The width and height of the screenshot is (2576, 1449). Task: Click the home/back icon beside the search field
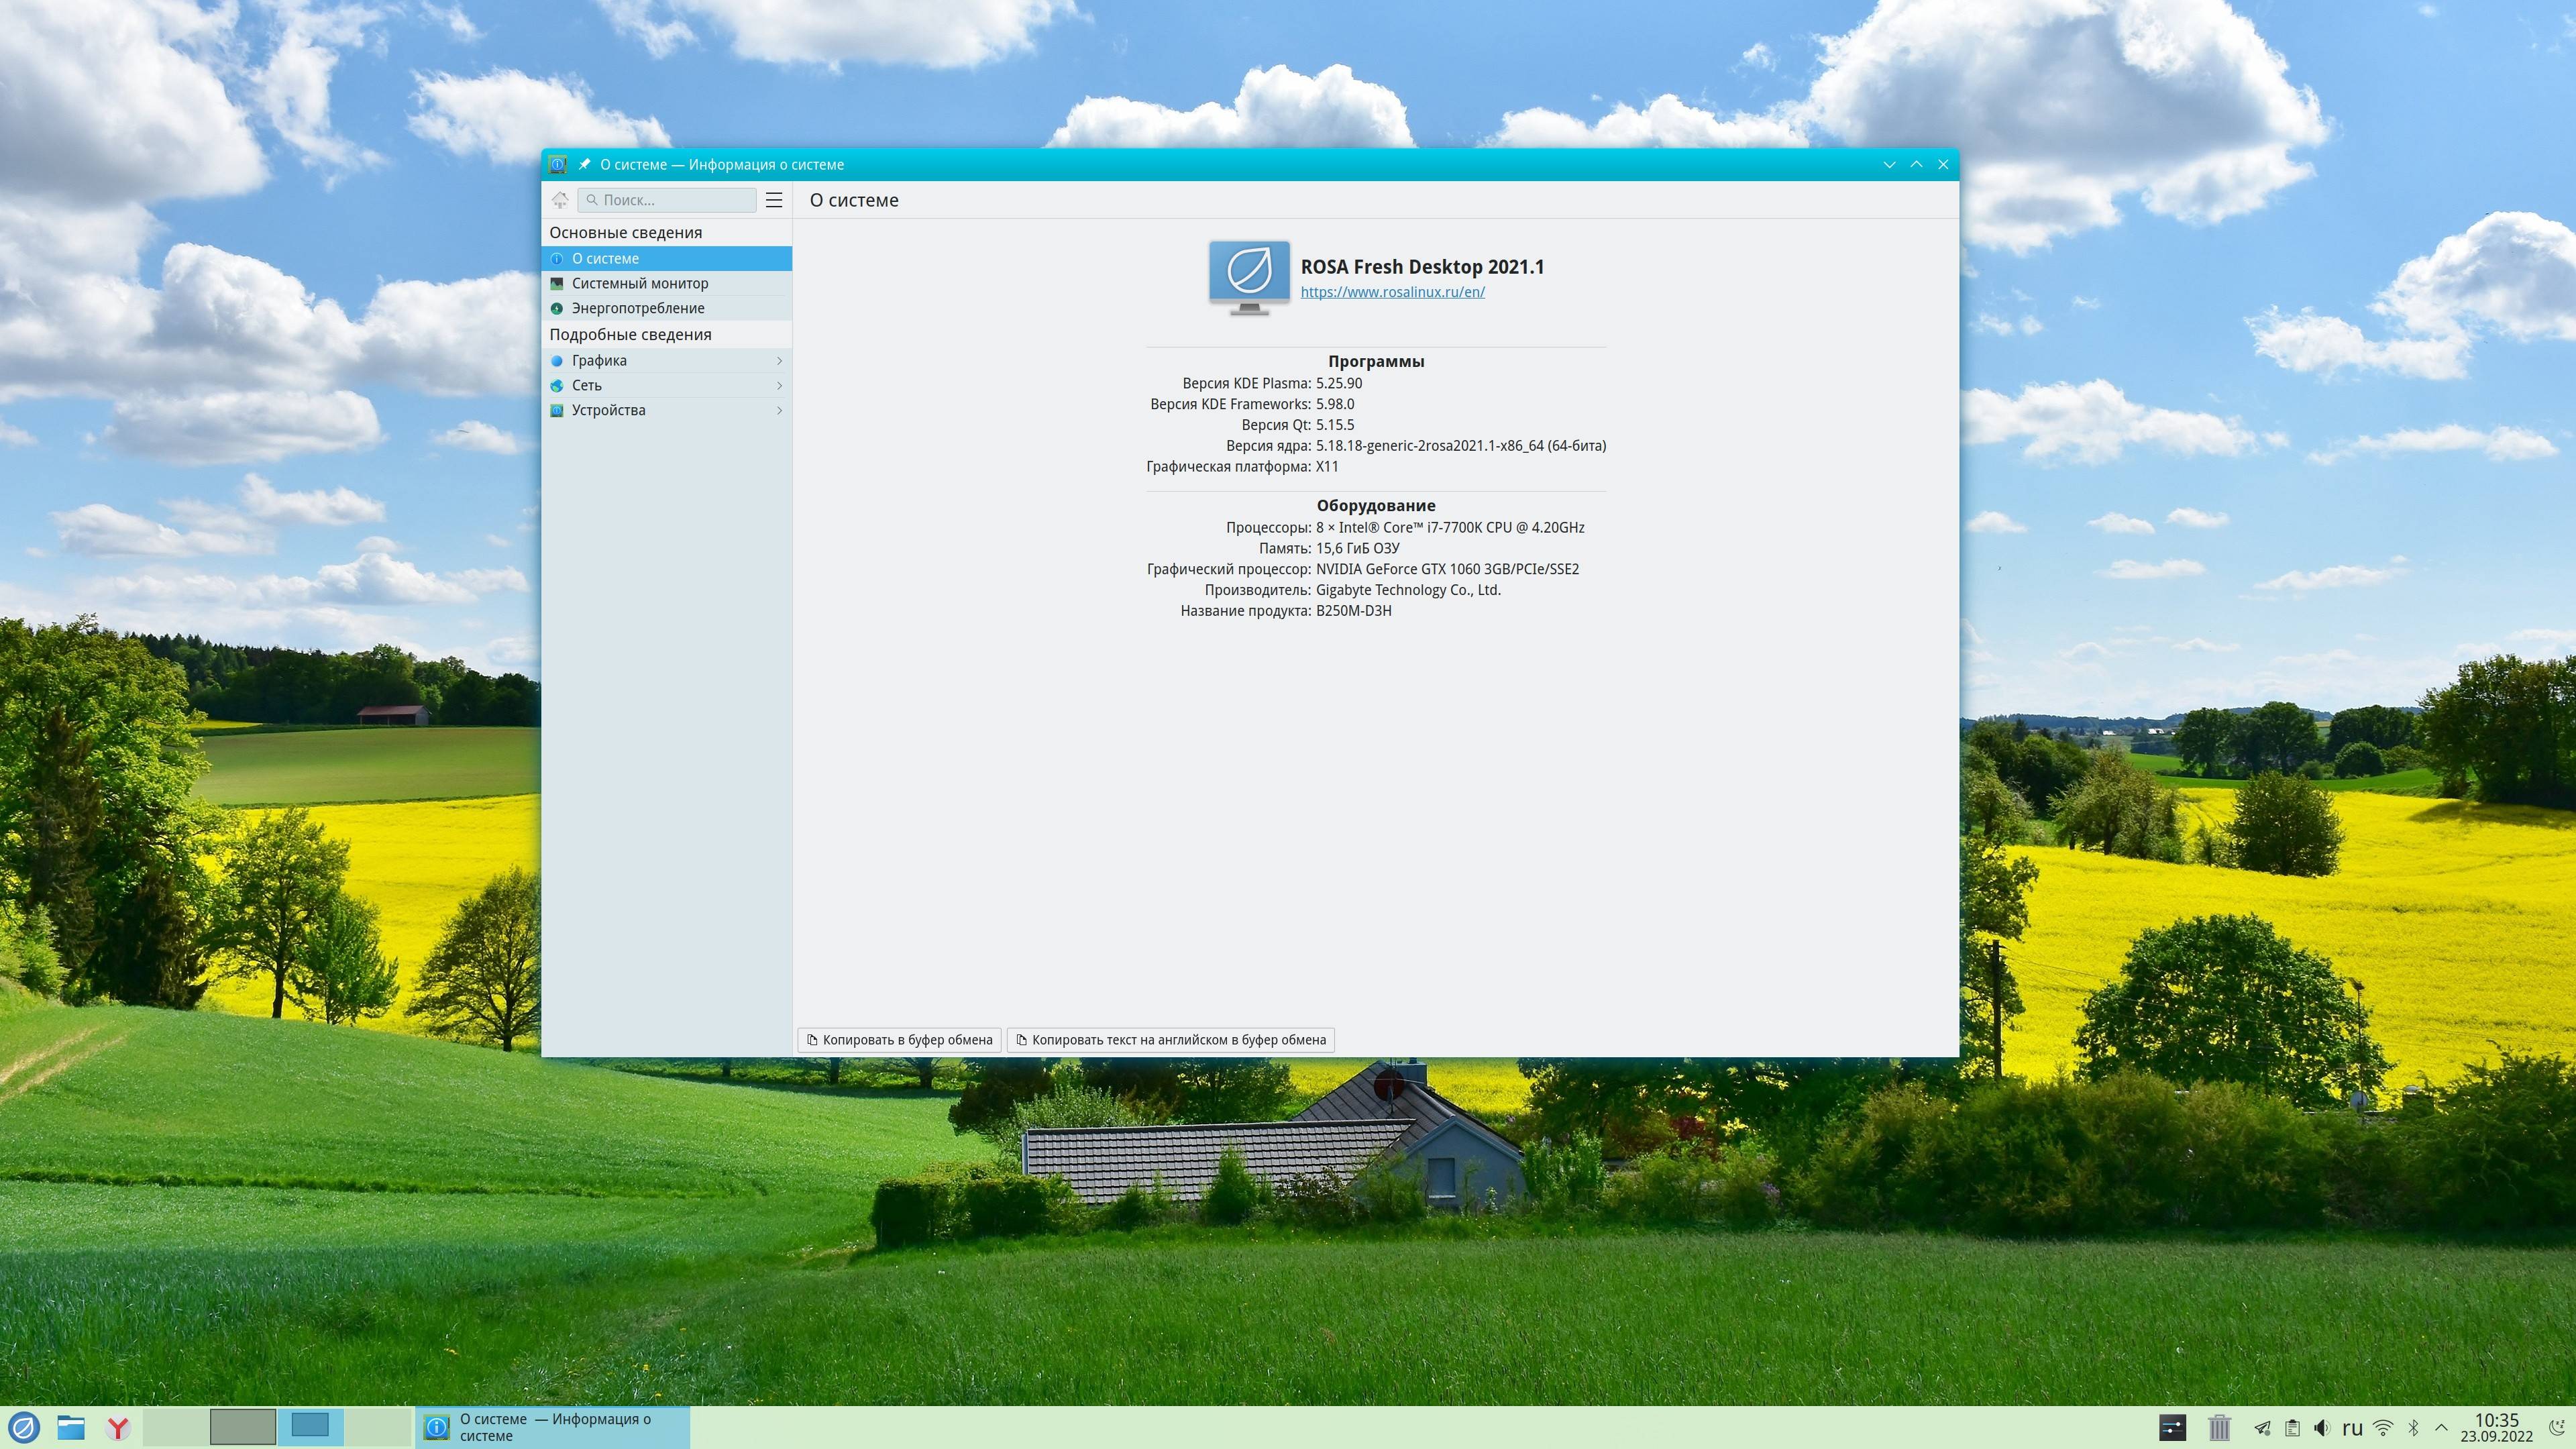[560, 200]
